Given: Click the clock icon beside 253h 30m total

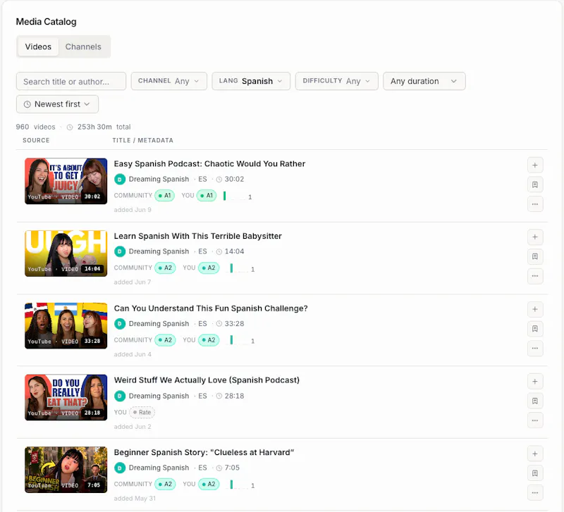Looking at the screenshot, I should click(x=70, y=127).
